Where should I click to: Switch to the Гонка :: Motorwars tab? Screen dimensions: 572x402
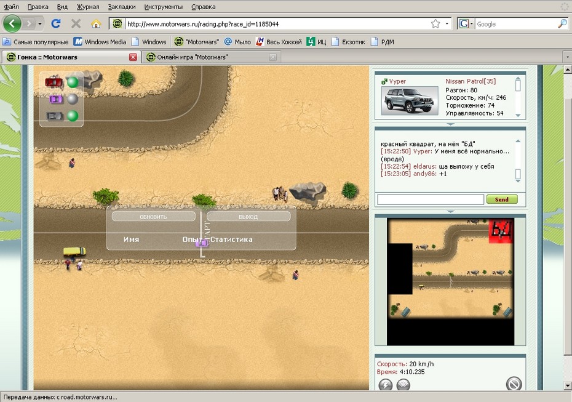[x=71, y=57]
